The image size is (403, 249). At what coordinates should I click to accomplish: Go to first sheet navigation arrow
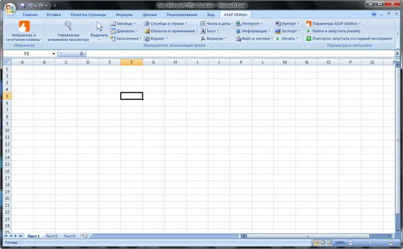pyautogui.click(x=6, y=236)
